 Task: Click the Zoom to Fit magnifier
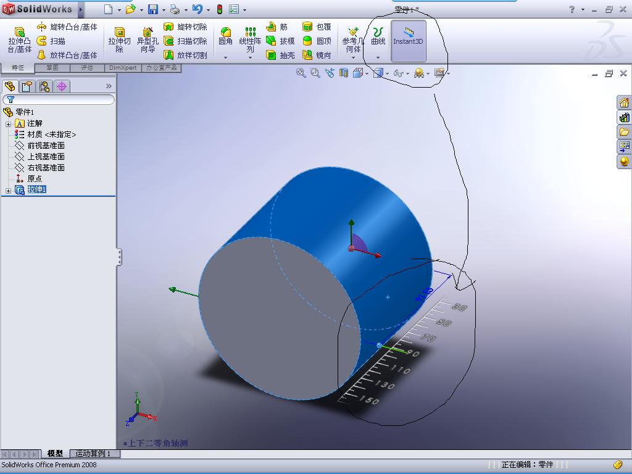pos(301,73)
